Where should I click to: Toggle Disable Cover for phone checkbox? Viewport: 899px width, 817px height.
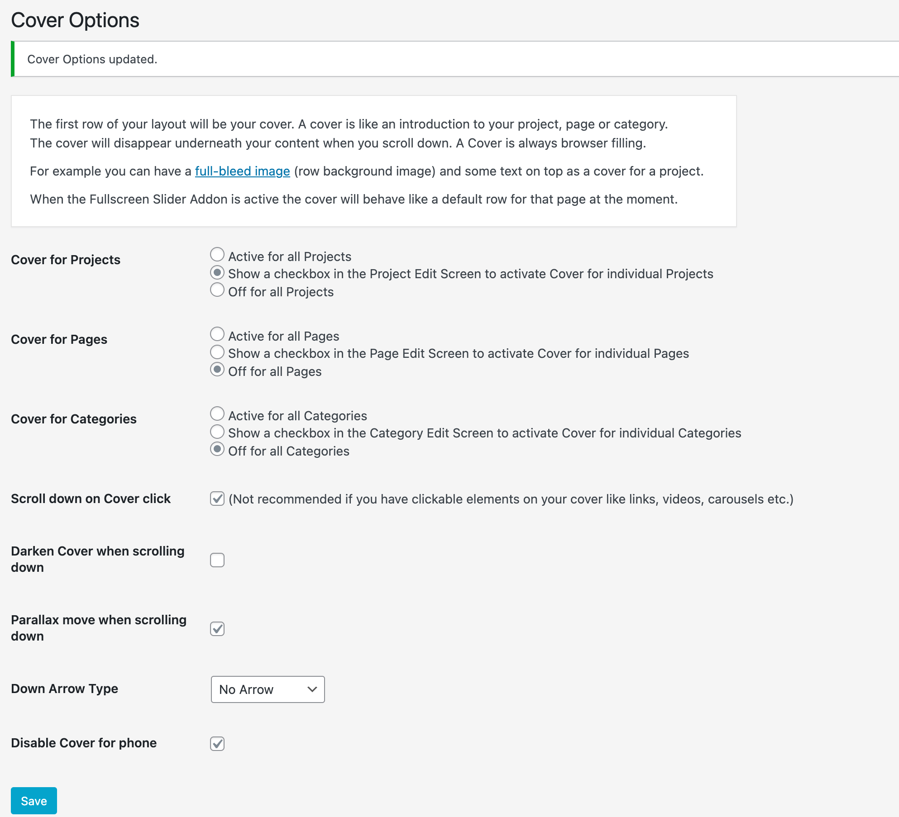pos(217,744)
